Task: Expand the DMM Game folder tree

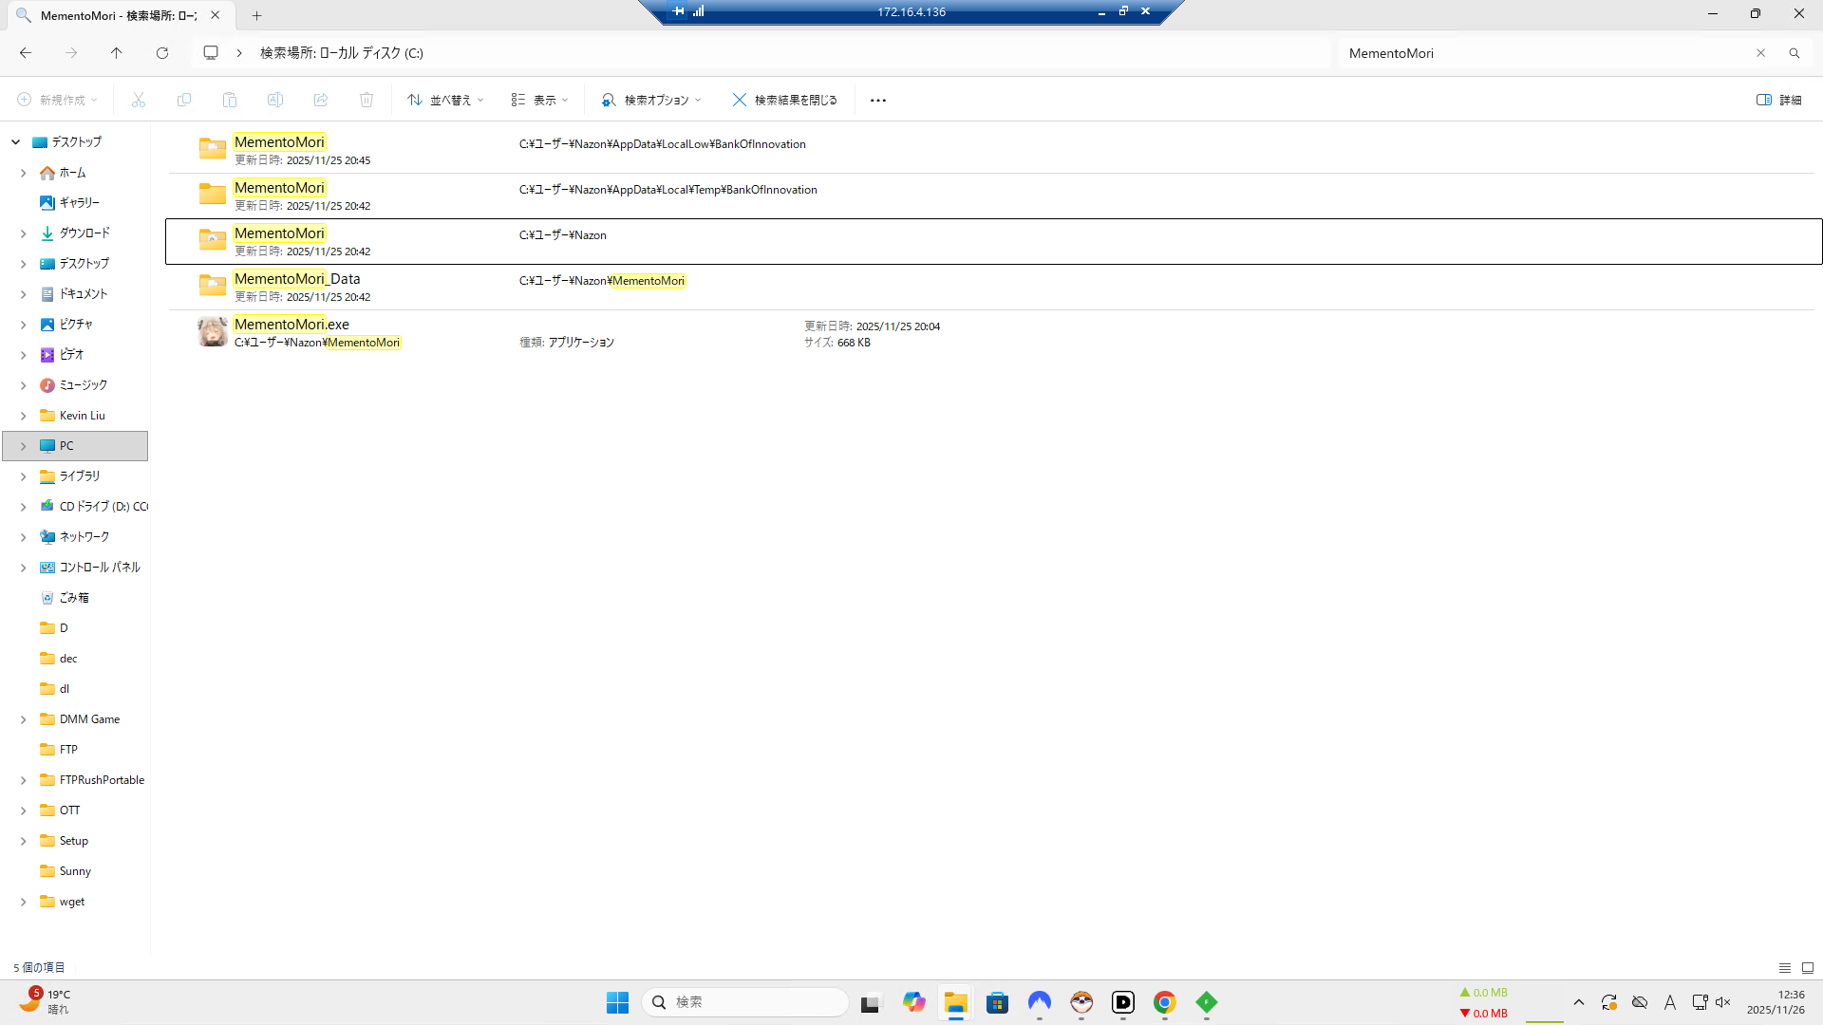Action: (23, 719)
